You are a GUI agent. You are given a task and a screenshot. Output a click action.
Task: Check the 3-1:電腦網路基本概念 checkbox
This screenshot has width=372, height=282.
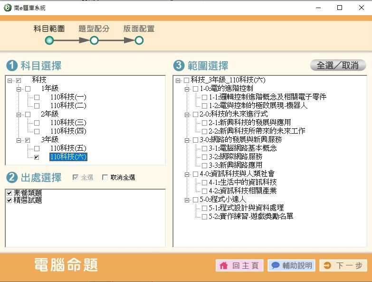(x=204, y=148)
